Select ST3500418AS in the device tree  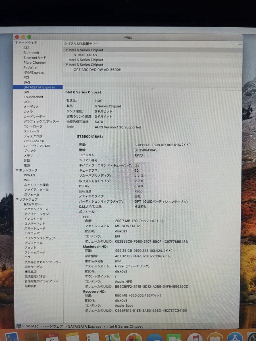(x=85, y=55)
